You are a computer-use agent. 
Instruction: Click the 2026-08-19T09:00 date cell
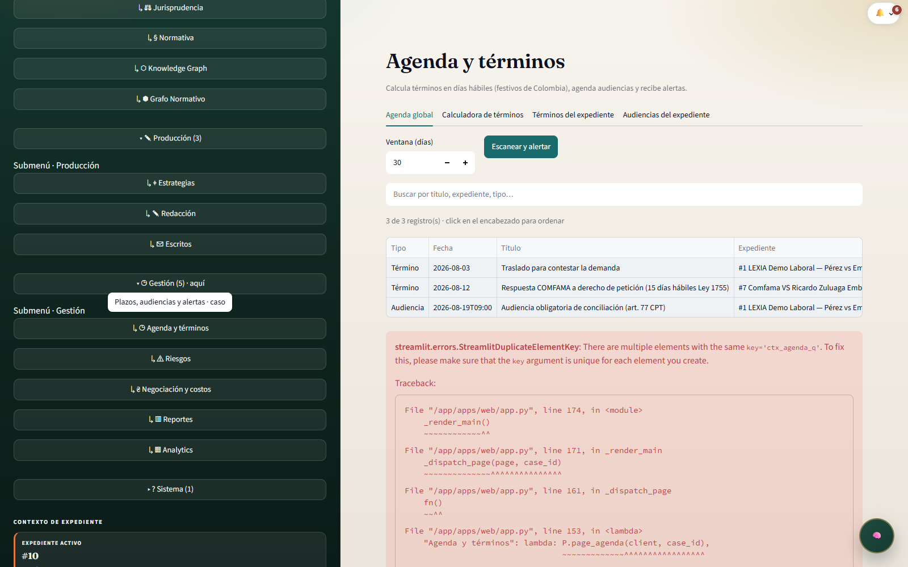[x=463, y=308]
